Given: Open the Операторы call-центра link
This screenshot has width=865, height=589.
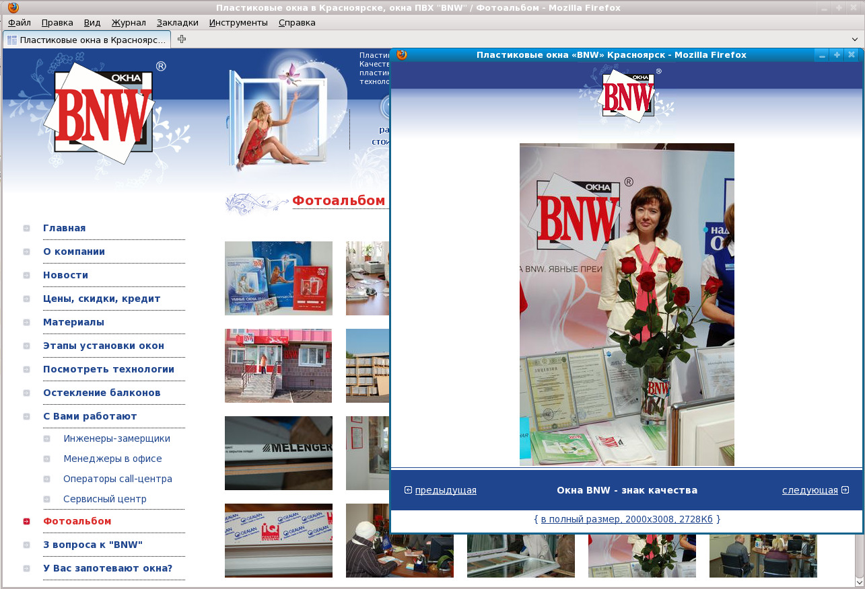Looking at the screenshot, I should pos(118,479).
